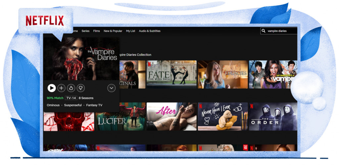Open the Fate: The Winx Saga thumbnail
This screenshot has height=165, width=339.
click(171, 75)
